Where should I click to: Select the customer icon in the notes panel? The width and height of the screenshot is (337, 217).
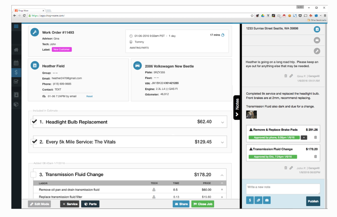[x=317, y=29]
